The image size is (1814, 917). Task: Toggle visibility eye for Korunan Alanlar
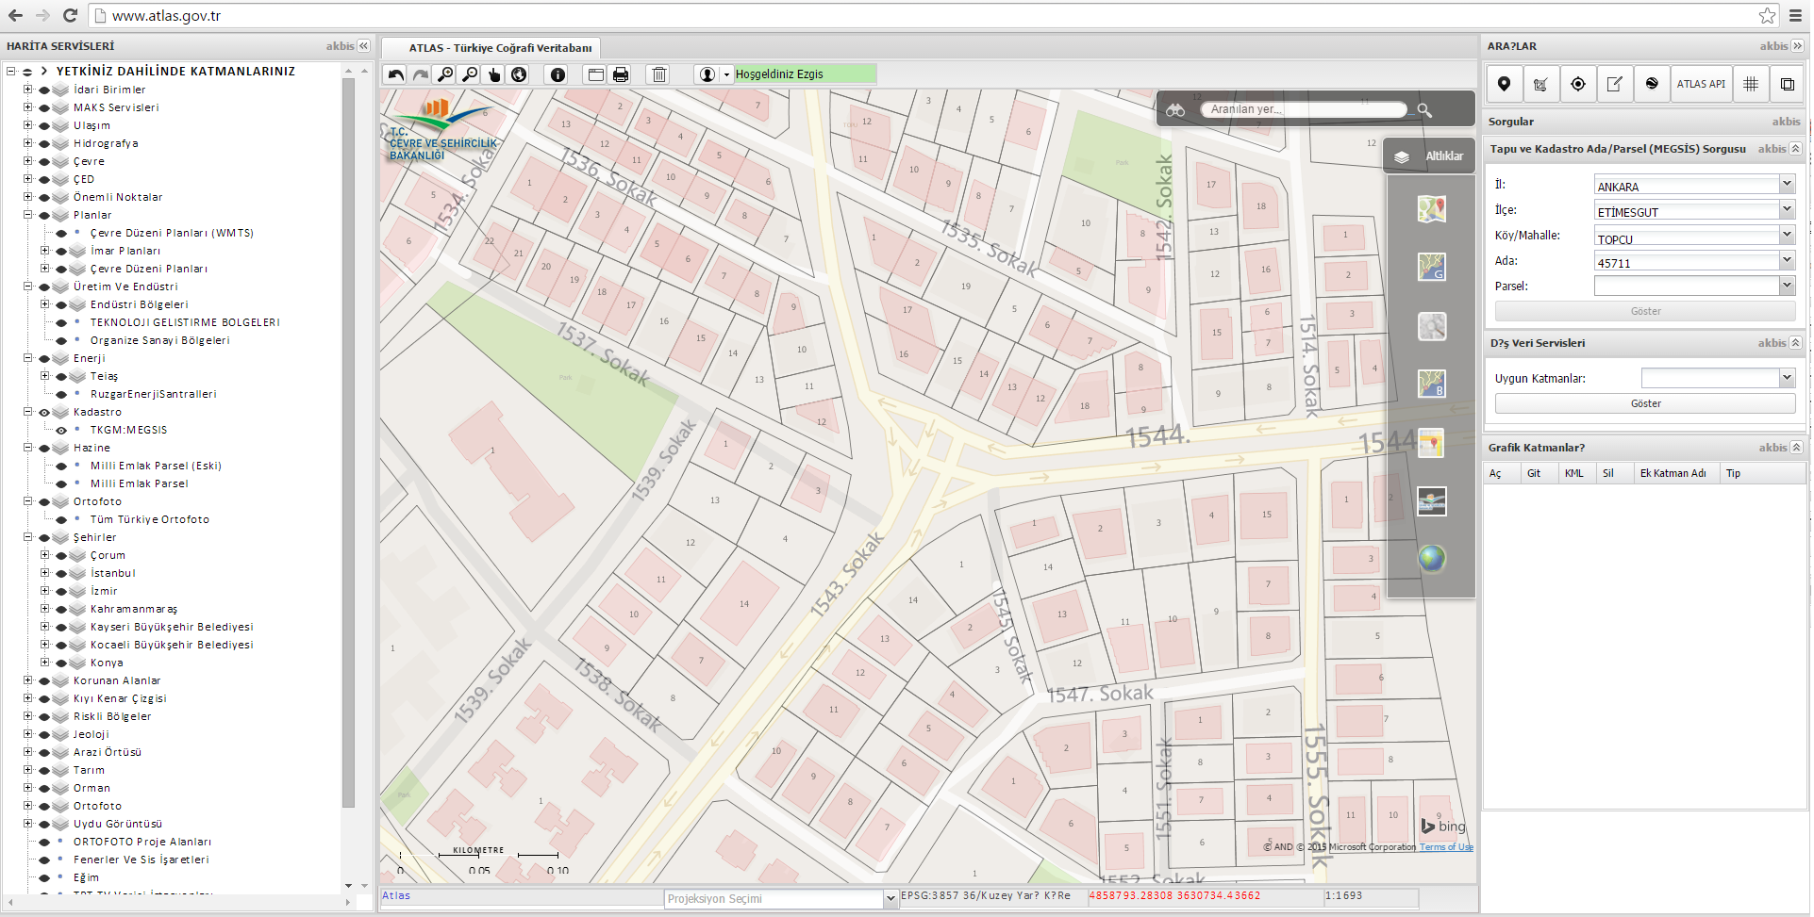(44, 681)
